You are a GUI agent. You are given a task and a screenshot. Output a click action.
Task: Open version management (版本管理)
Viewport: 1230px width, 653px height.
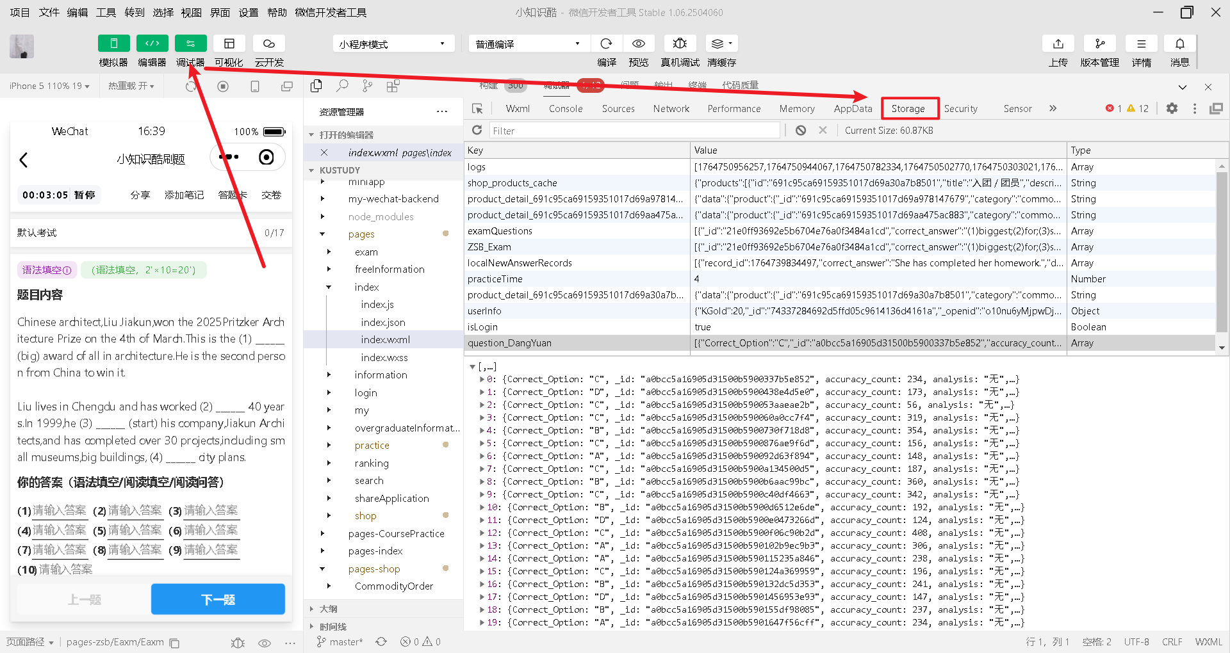[x=1100, y=44]
